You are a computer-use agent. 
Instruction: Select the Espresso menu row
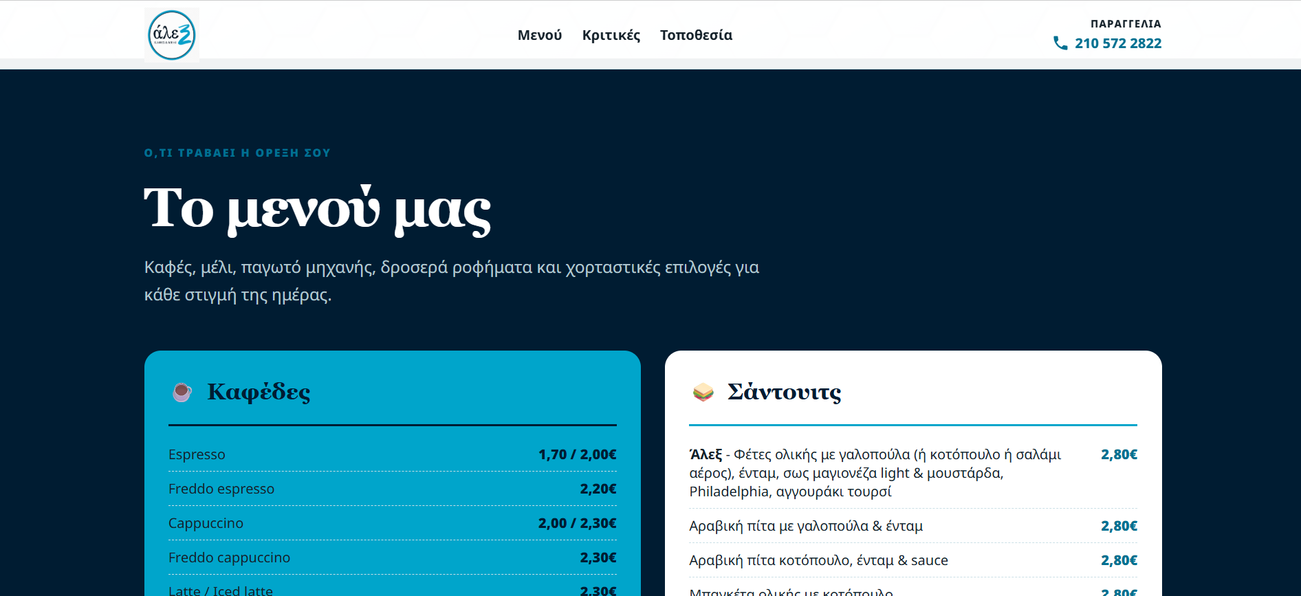pos(393,454)
